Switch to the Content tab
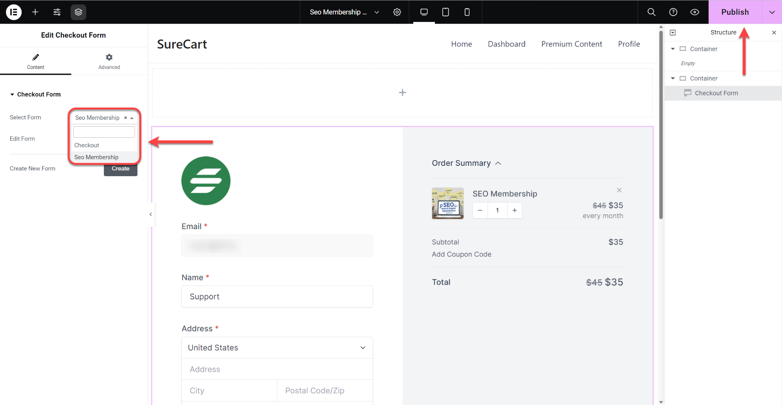Viewport: 782px width, 405px height. pos(36,61)
